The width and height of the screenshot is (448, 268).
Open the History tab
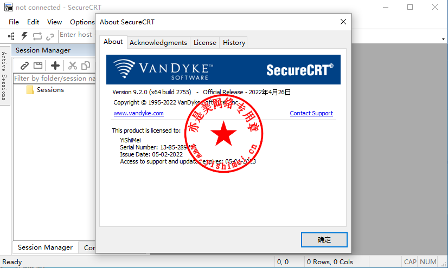(x=234, y=42)
